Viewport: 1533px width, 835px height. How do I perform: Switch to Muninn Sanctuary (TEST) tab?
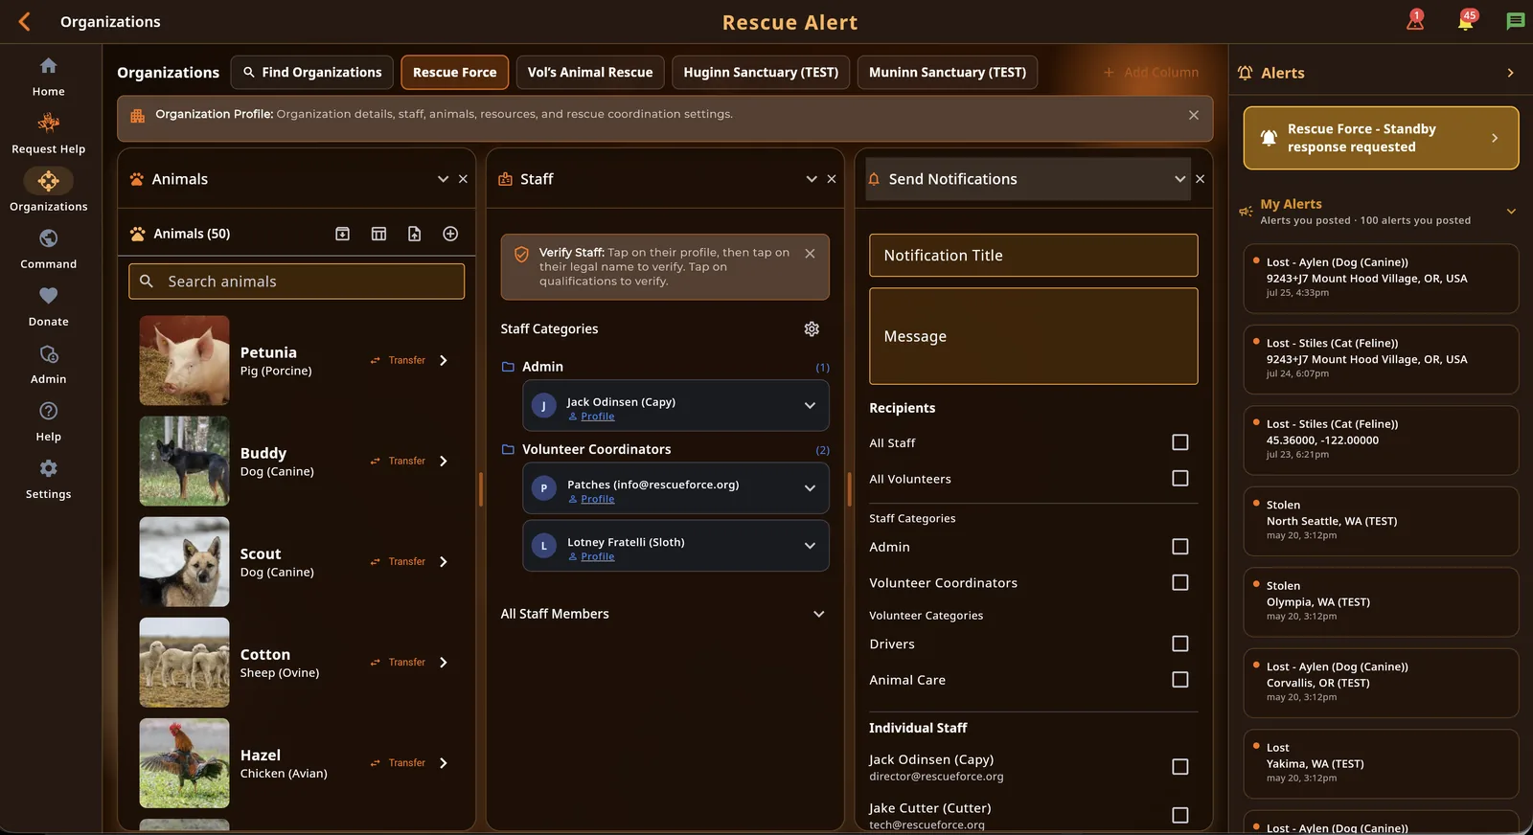pyautogui.click(x=947, y=72)
